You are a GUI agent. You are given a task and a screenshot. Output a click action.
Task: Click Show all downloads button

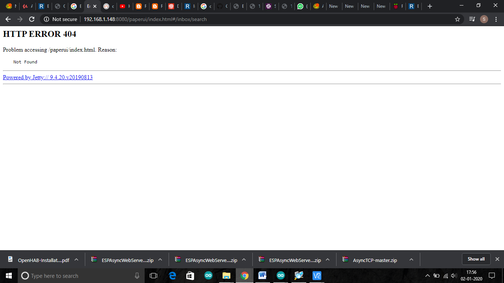(476, 259)
